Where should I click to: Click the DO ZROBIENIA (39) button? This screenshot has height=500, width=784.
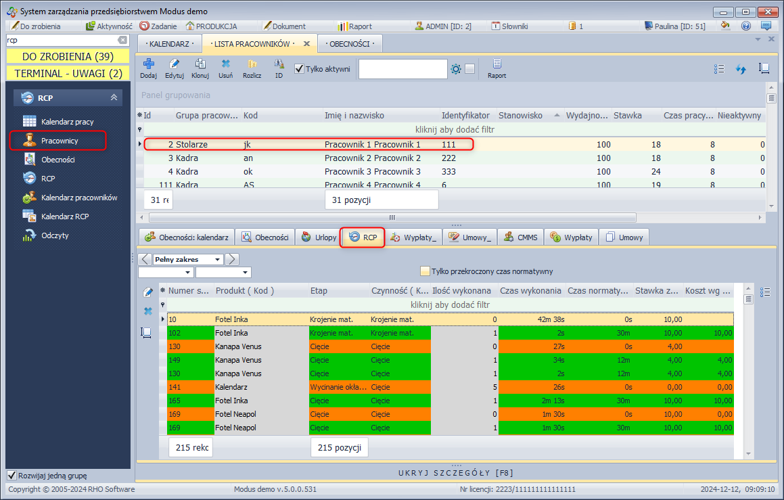[x=68, y=56]
